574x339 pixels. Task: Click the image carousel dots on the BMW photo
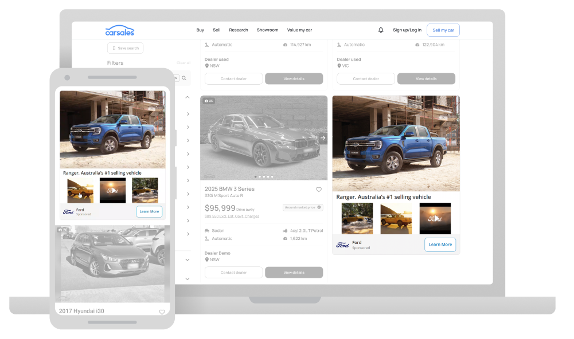point(264,176)
